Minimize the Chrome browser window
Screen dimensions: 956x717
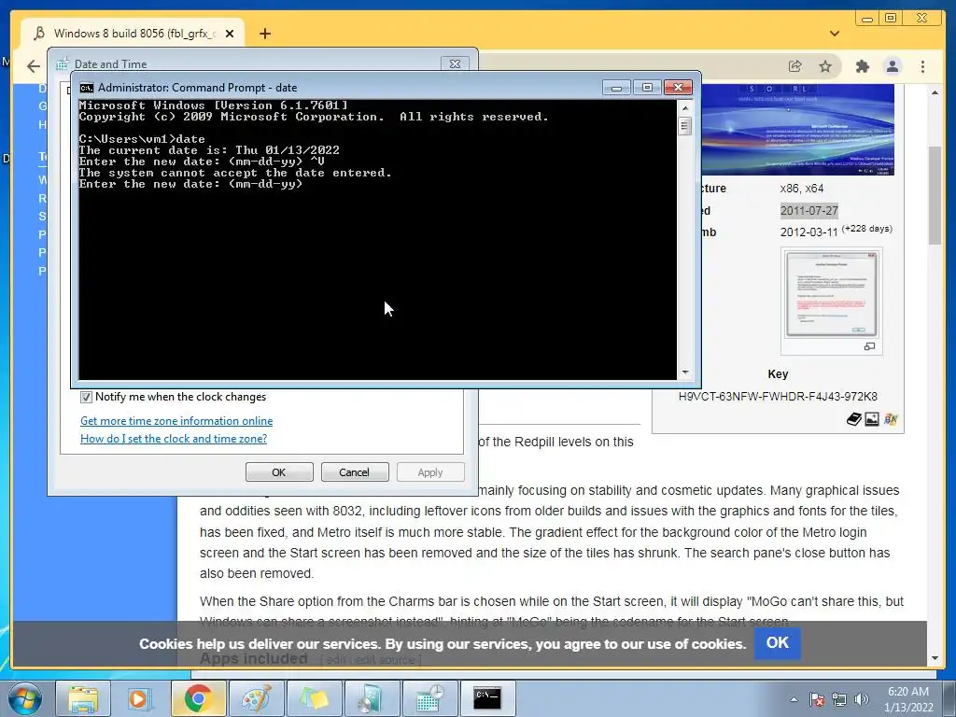pyautogui.click(x=867, y=19)
